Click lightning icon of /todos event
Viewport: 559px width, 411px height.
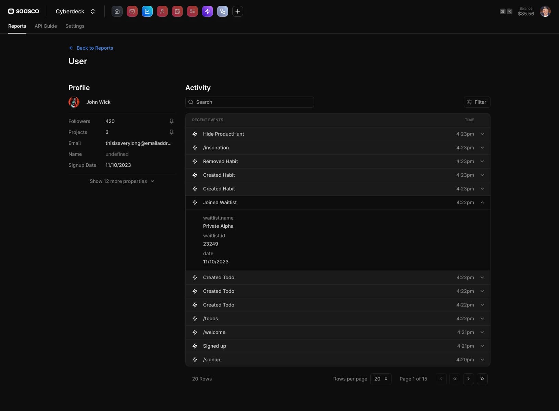click(x=195, y=319)
